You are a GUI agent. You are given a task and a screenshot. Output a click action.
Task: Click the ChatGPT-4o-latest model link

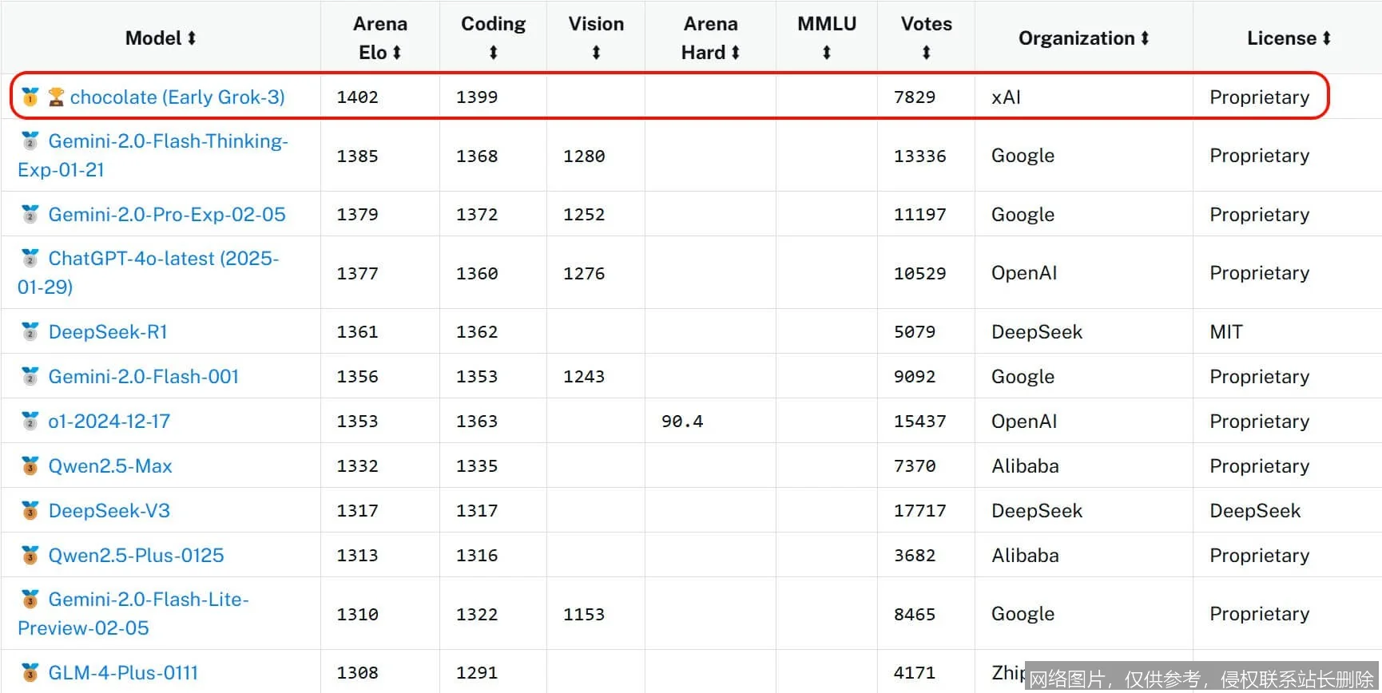163,259
